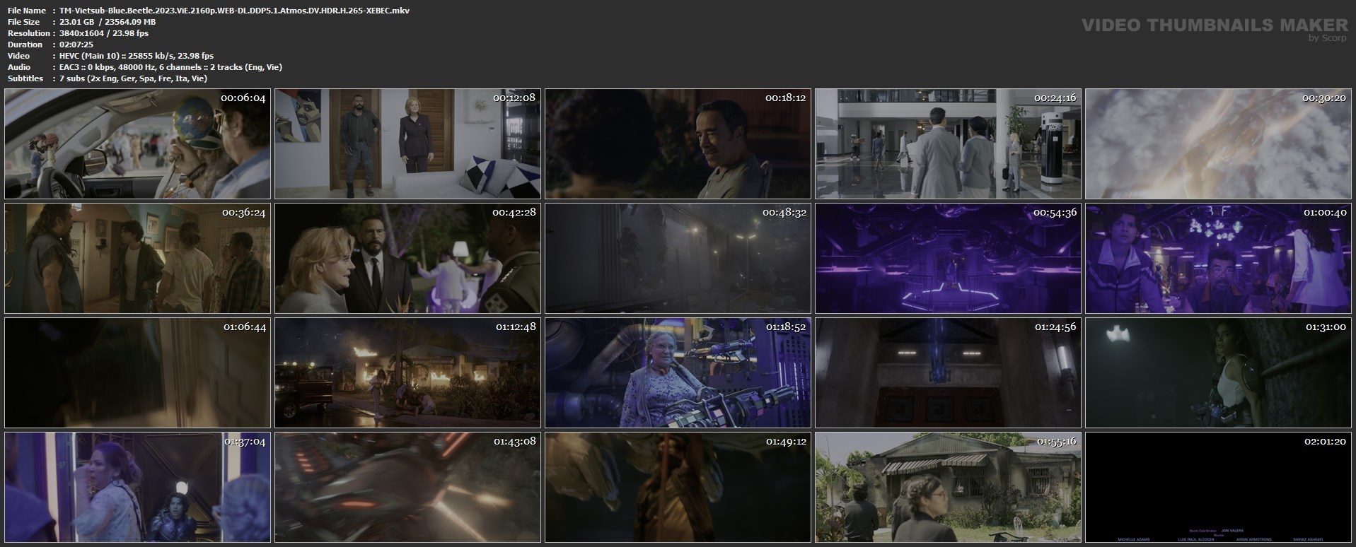Click the subtitles line listing 7 subs
This screenshot has width=1356, height=547.
click(x=134, y=78)
